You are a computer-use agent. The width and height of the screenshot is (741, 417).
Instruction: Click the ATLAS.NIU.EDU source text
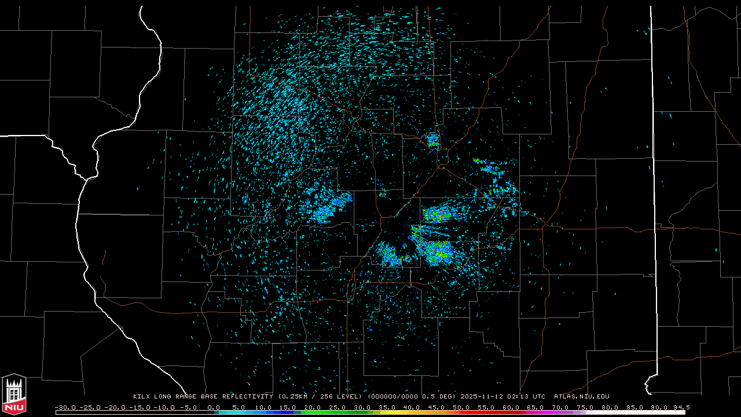[582, 397]
